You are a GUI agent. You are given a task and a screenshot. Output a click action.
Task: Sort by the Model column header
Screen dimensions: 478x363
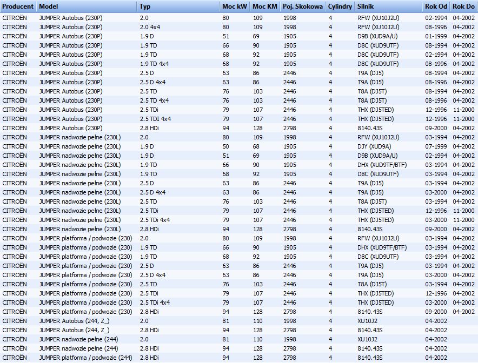tap(87, 6)
